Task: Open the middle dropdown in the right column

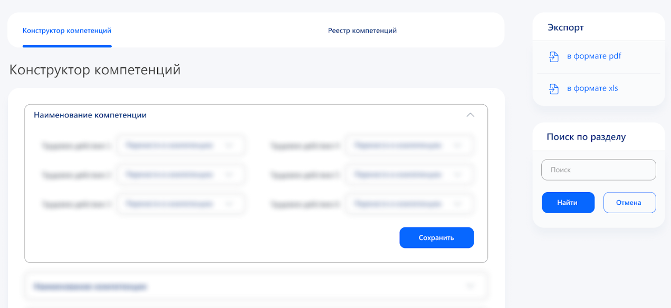Action: [409, 174]
